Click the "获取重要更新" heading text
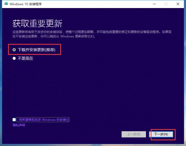 (38, 24)
